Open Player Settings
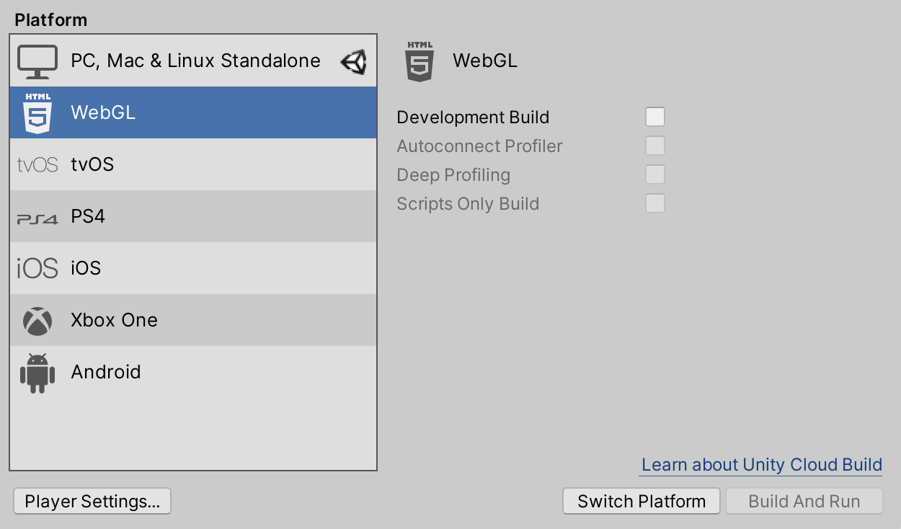The image size is (901, 529). [92, 500]
